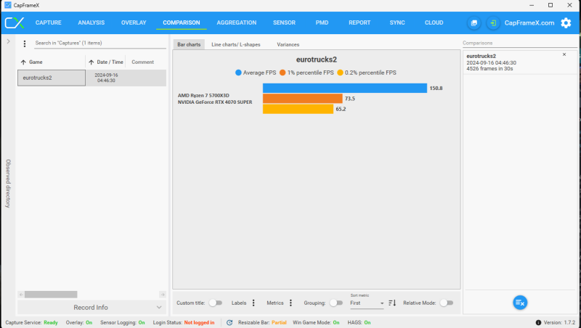Click the login arrow icon in header
Image resolution: width=581 pixels, height=328 pixels.
(493, 23)
